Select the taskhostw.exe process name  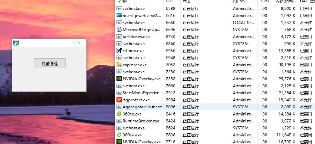click(136, 37)
